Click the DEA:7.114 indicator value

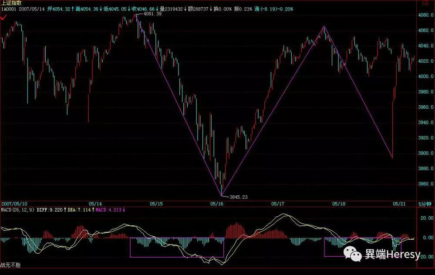point(79,210)
